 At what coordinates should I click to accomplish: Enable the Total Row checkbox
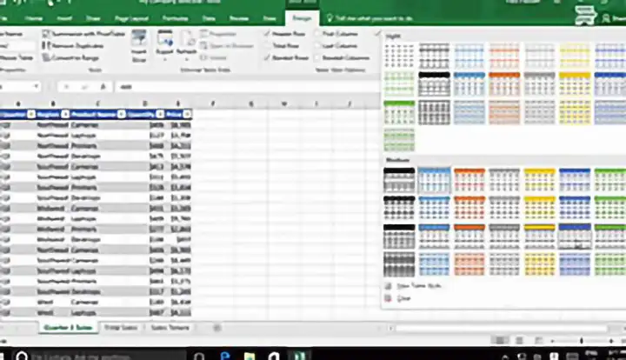click(x=268, y=42)
